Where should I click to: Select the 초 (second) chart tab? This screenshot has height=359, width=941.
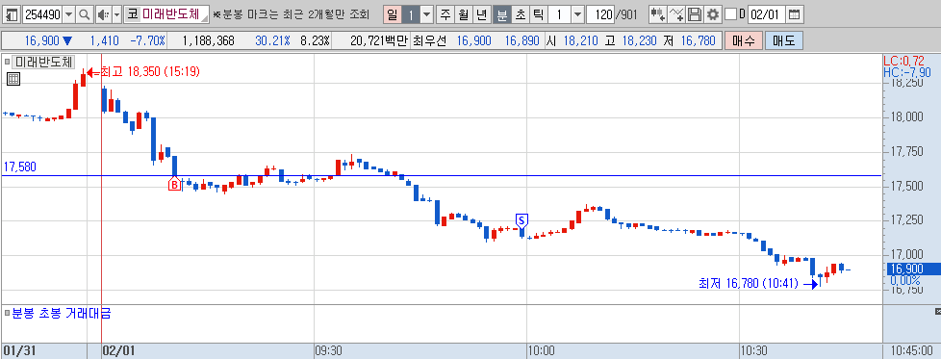pyautogui.click(x=520, y=13)
